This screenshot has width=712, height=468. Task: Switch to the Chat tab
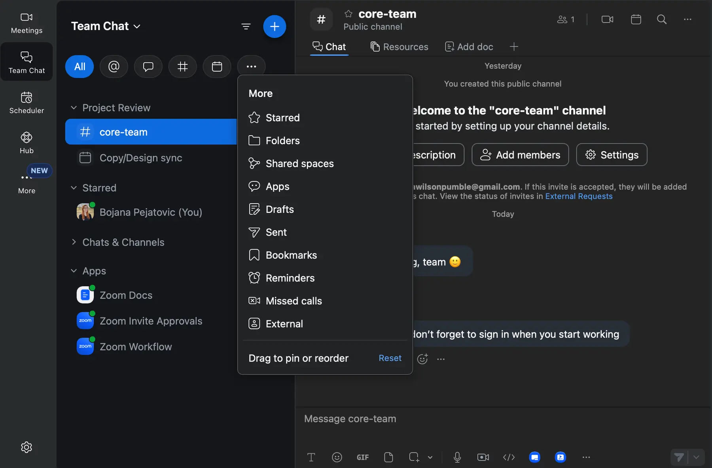coord(329,47)
